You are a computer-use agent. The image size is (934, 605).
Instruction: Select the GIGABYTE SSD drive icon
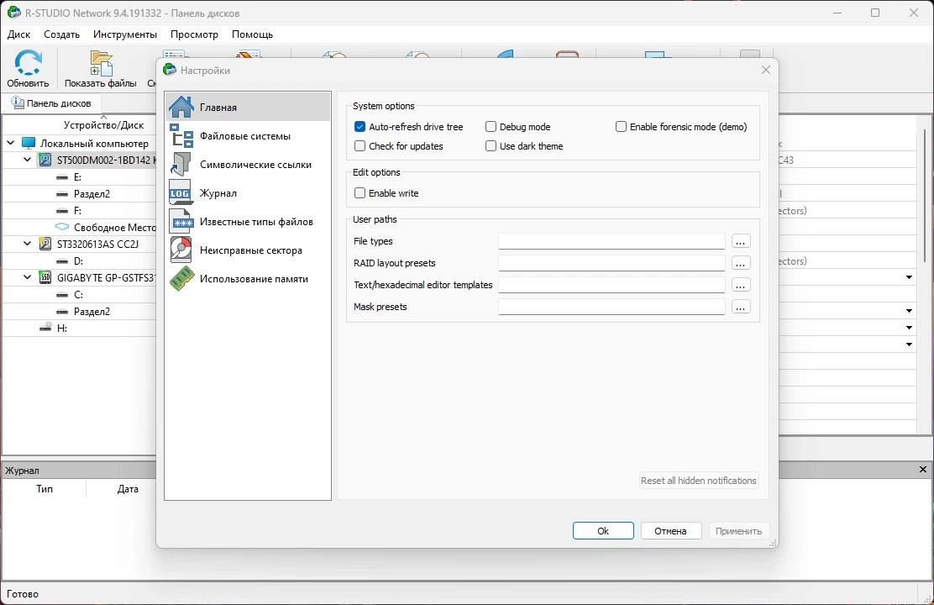click(x=45, y=277)
